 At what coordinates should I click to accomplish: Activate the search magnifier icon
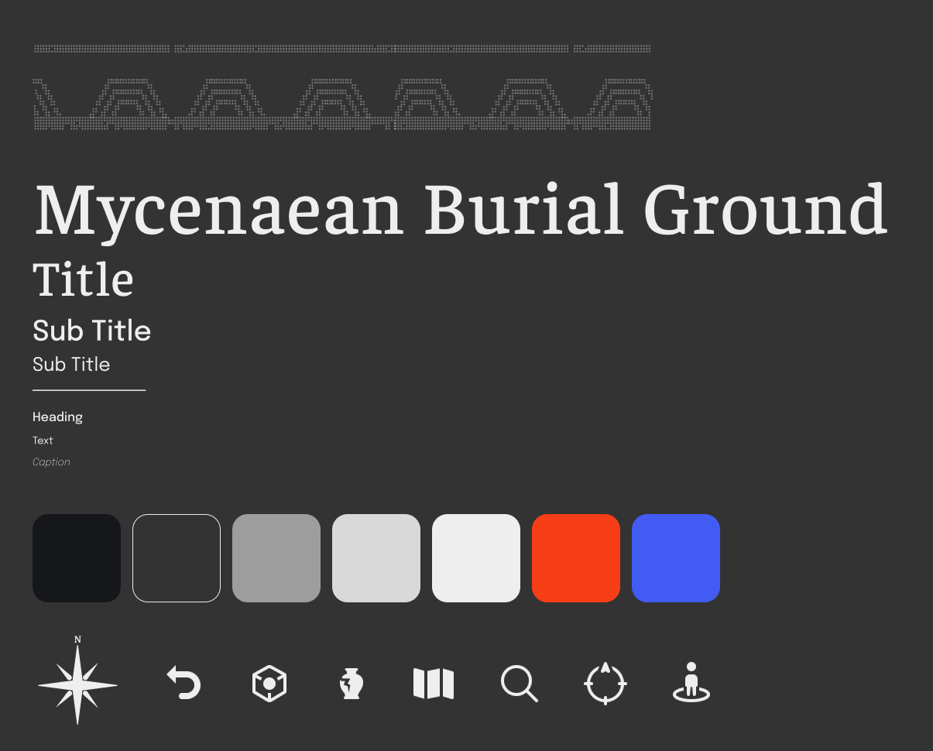coord(520,683)
